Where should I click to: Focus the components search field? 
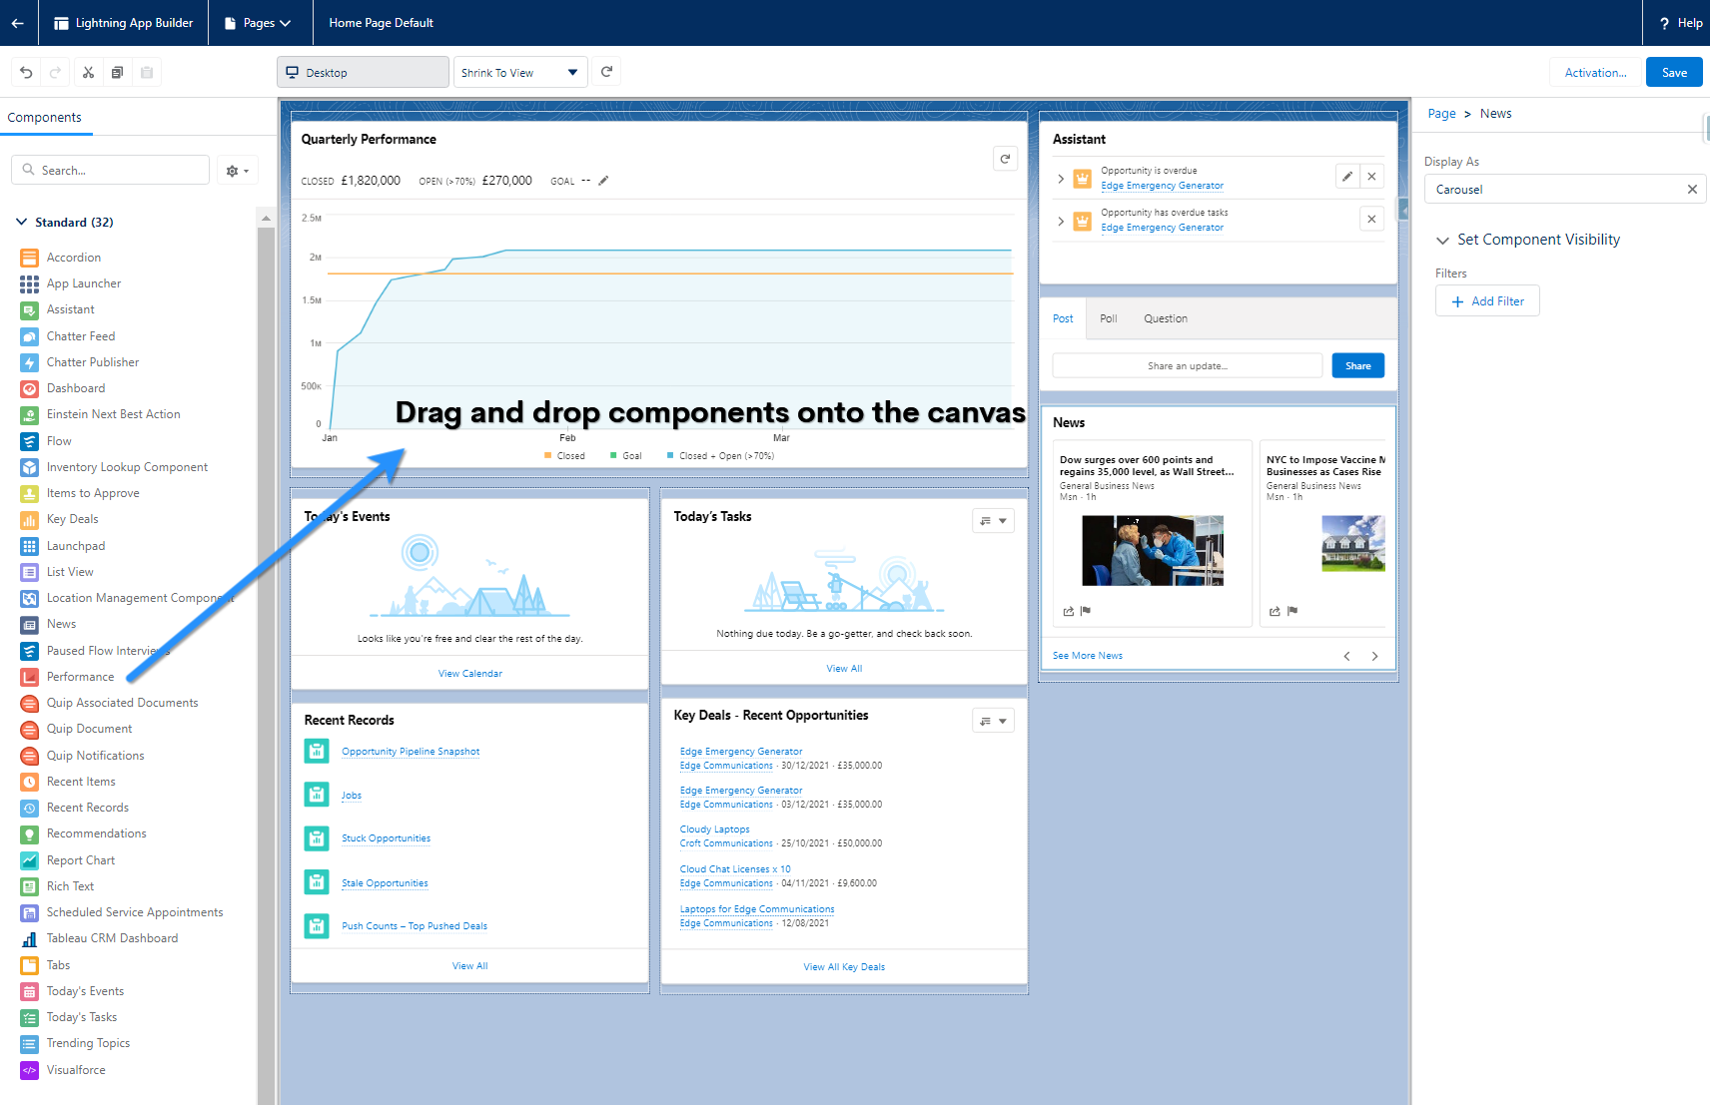(111, 171)
